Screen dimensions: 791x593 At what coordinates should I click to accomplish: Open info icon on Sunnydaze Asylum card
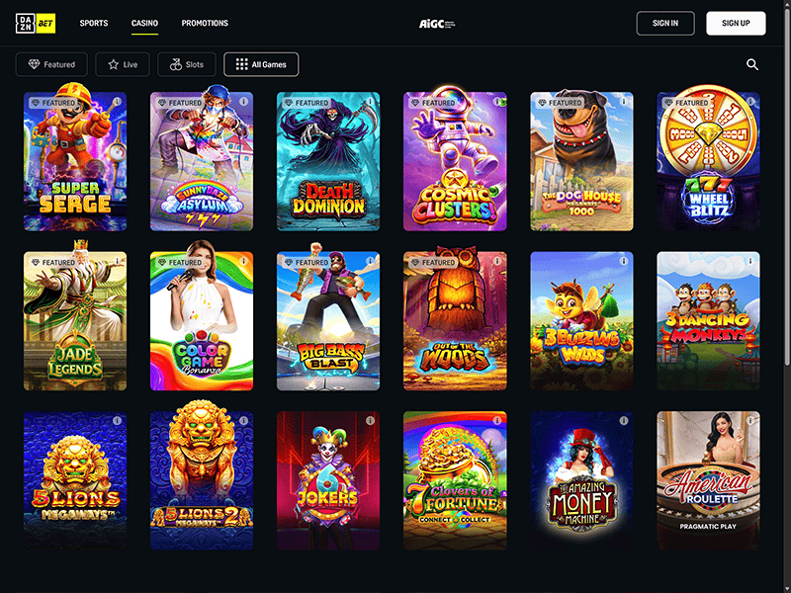coord(243,102)
